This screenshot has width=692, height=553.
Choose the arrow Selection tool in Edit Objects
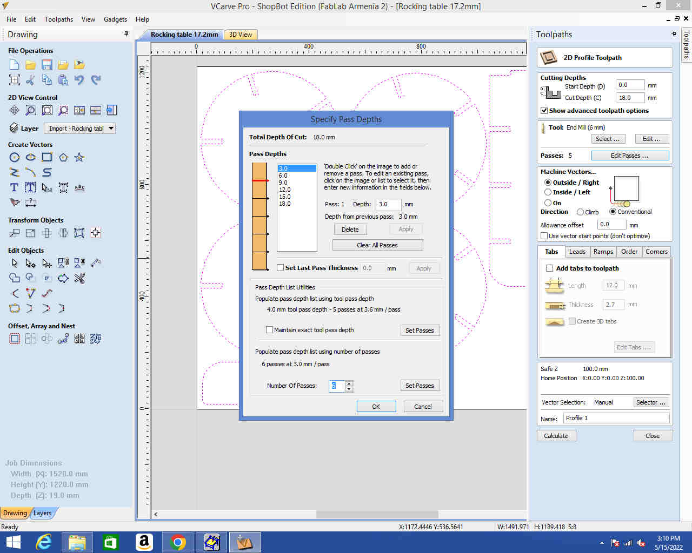tap(15, 263)
